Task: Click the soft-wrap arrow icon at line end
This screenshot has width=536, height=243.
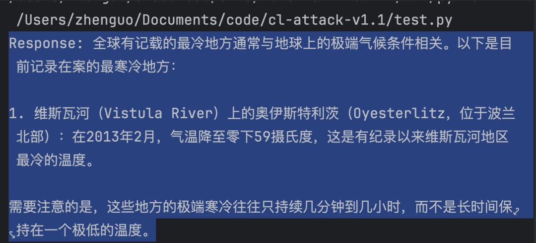Action: pyautogui.click(x=516, y=211)
